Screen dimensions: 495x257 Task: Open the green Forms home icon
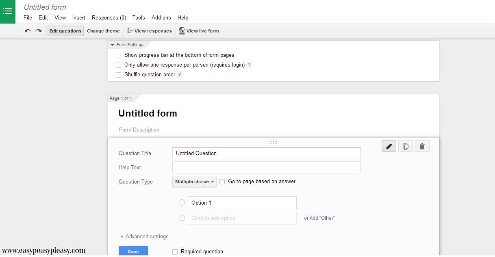8,12
